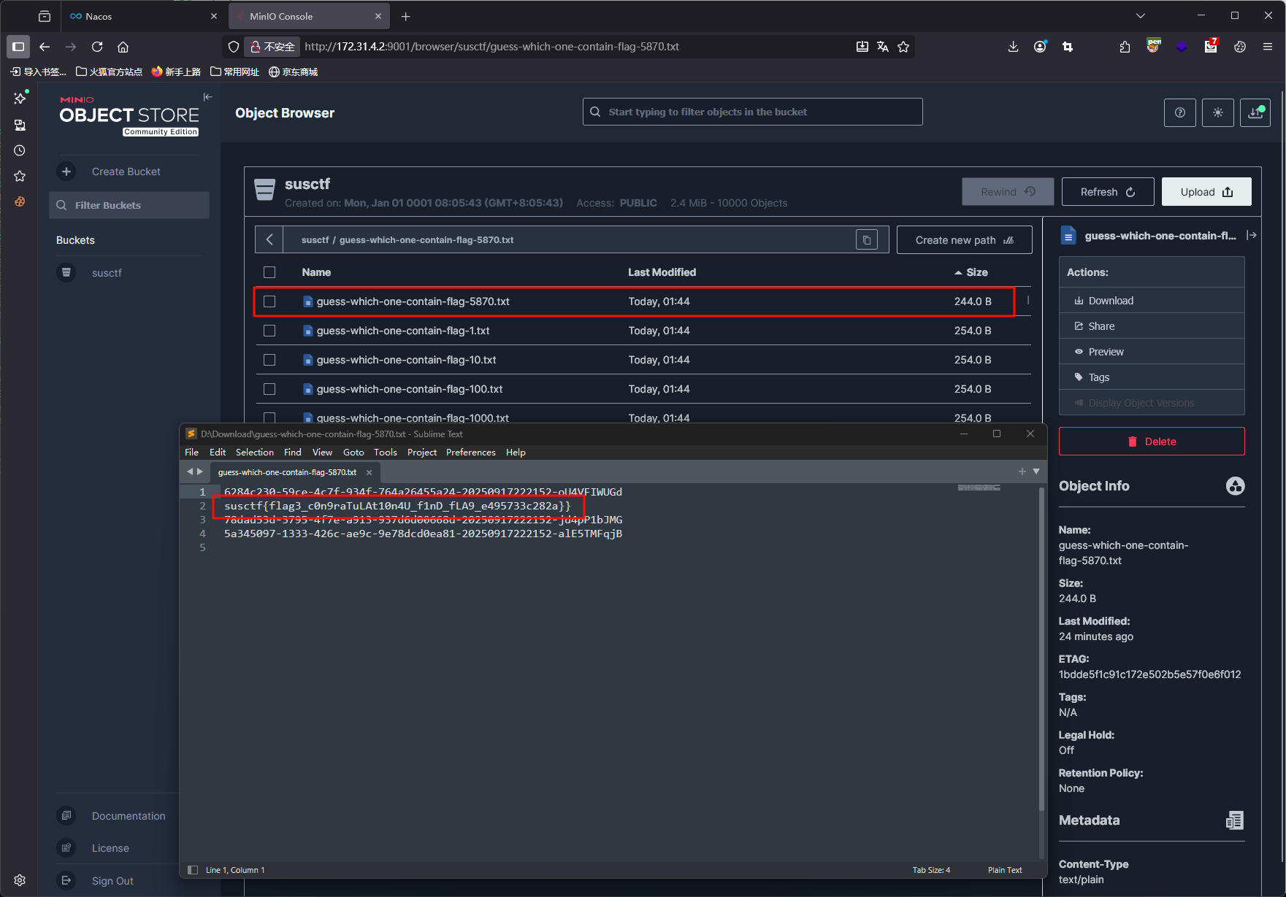Select the checkbox for guess-which-one-contain-flag-100.txt
Image resolution: width=1286 pixels, height=897 pixels.
pos(269,389)
